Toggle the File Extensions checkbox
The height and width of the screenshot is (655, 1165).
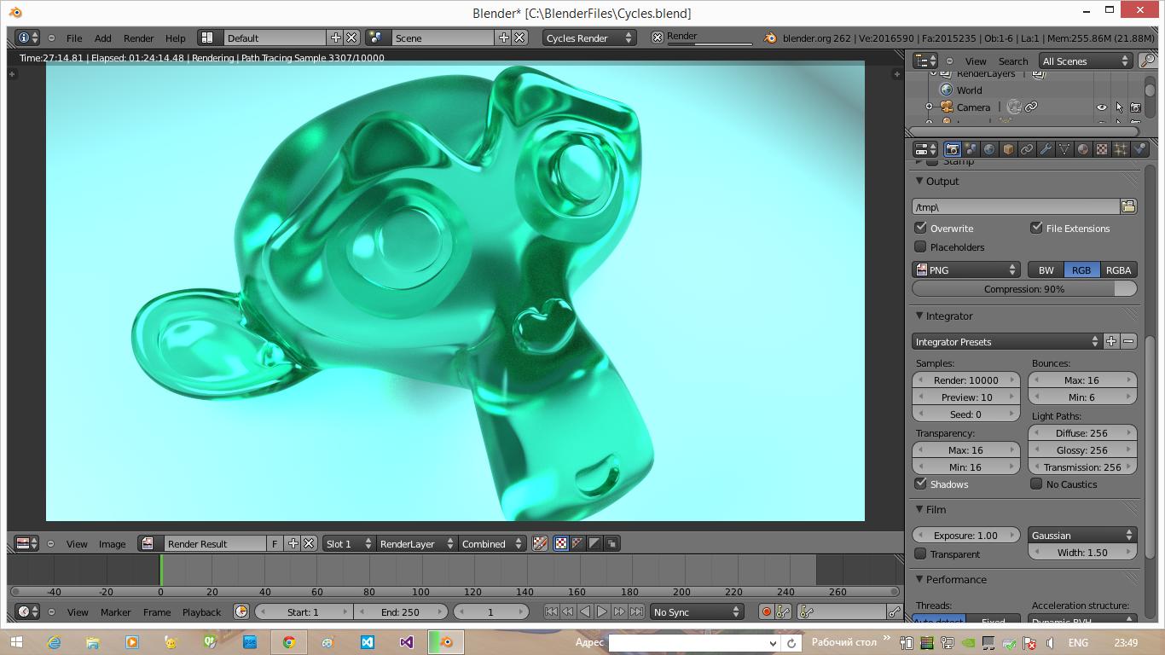pyautogui.click(x=1036, y=228)
